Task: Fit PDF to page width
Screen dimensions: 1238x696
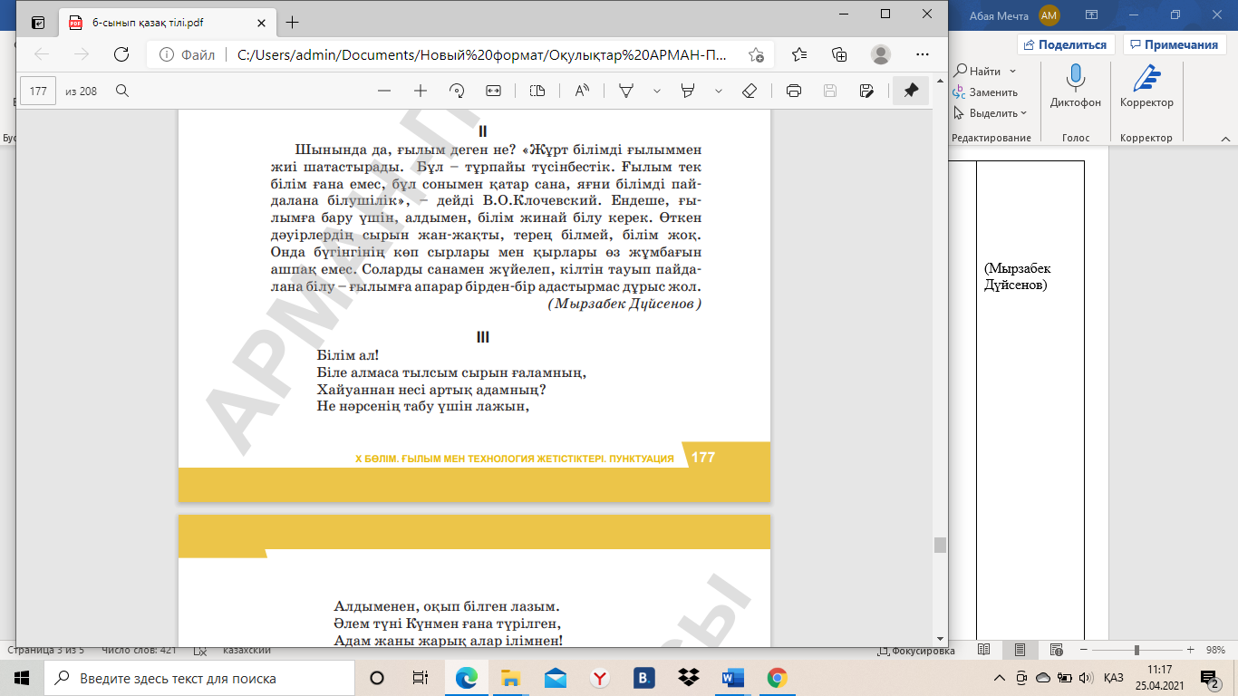Action: pos(493,91)
